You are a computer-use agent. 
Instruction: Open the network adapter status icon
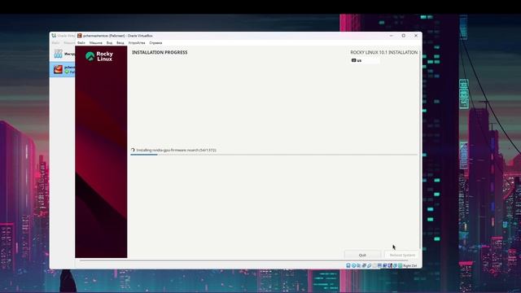[x=364, y=265]
